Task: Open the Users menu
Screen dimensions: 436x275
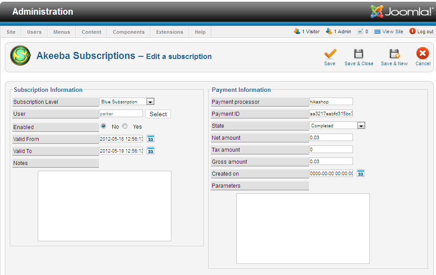Action: point(34,32)
